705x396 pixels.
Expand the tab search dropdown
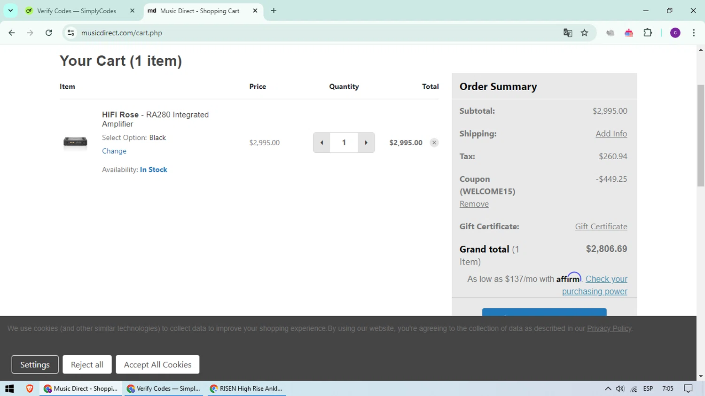[x=10, y=11]
